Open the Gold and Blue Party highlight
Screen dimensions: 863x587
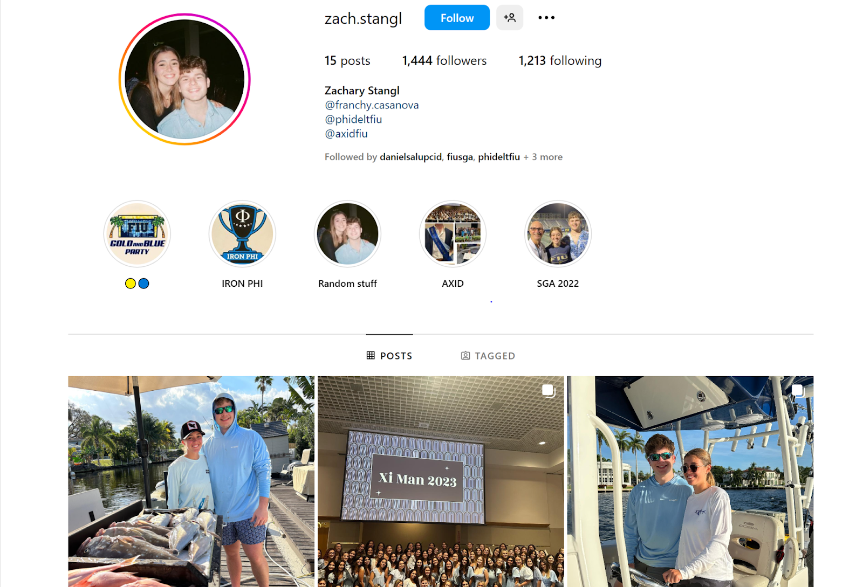(x=137, y=234)
